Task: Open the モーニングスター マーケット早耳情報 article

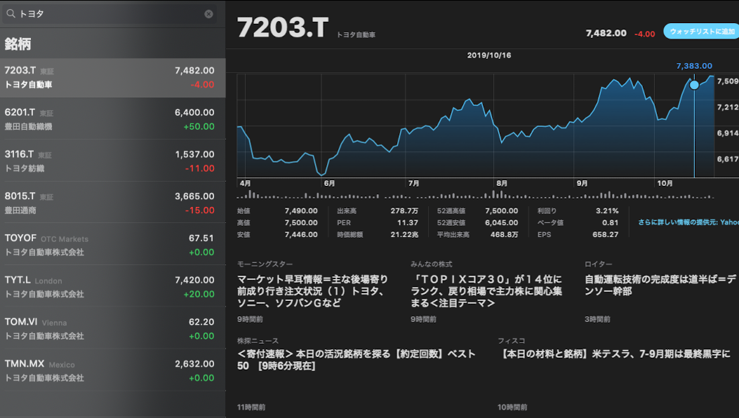Action: [314, 291]
